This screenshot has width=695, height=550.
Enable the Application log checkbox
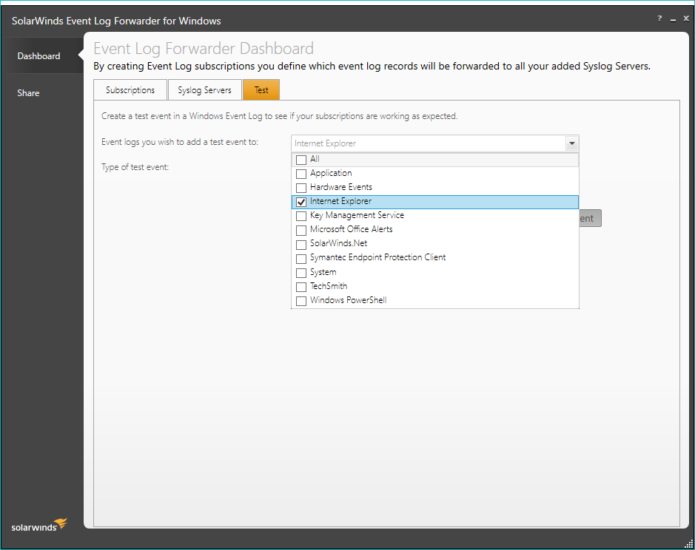pyautogui.click(x=301, y=174)
